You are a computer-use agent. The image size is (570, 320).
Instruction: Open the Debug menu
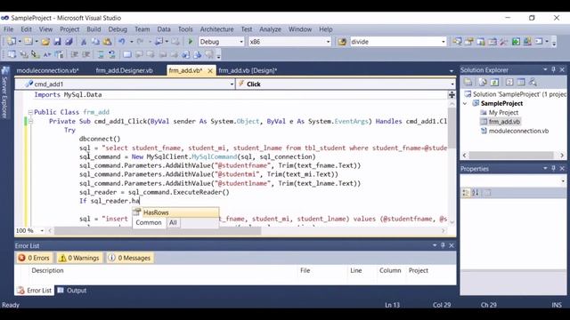click(118, 29)
